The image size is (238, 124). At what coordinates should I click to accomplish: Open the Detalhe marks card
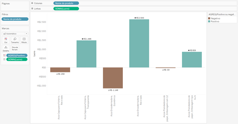point(6,49)
